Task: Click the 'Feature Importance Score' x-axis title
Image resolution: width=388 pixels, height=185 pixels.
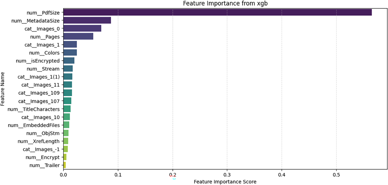Action: [225, 182]
